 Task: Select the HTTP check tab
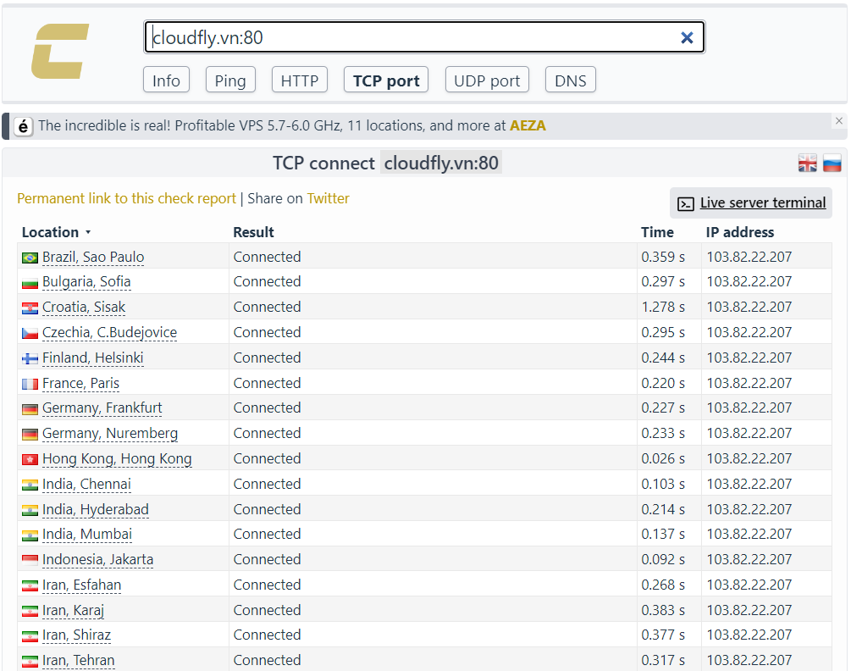[300, 80]
